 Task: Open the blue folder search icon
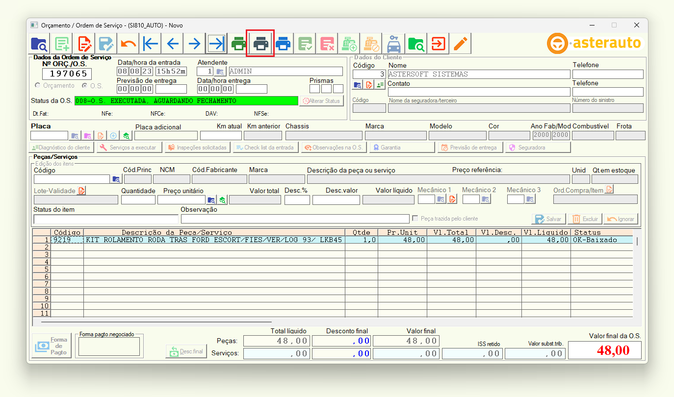click(39, 44)
